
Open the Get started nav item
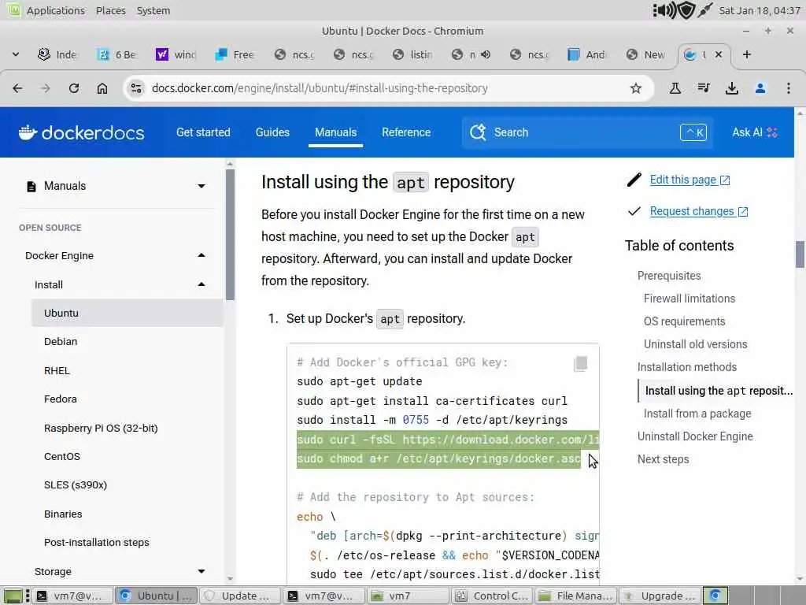203,132
